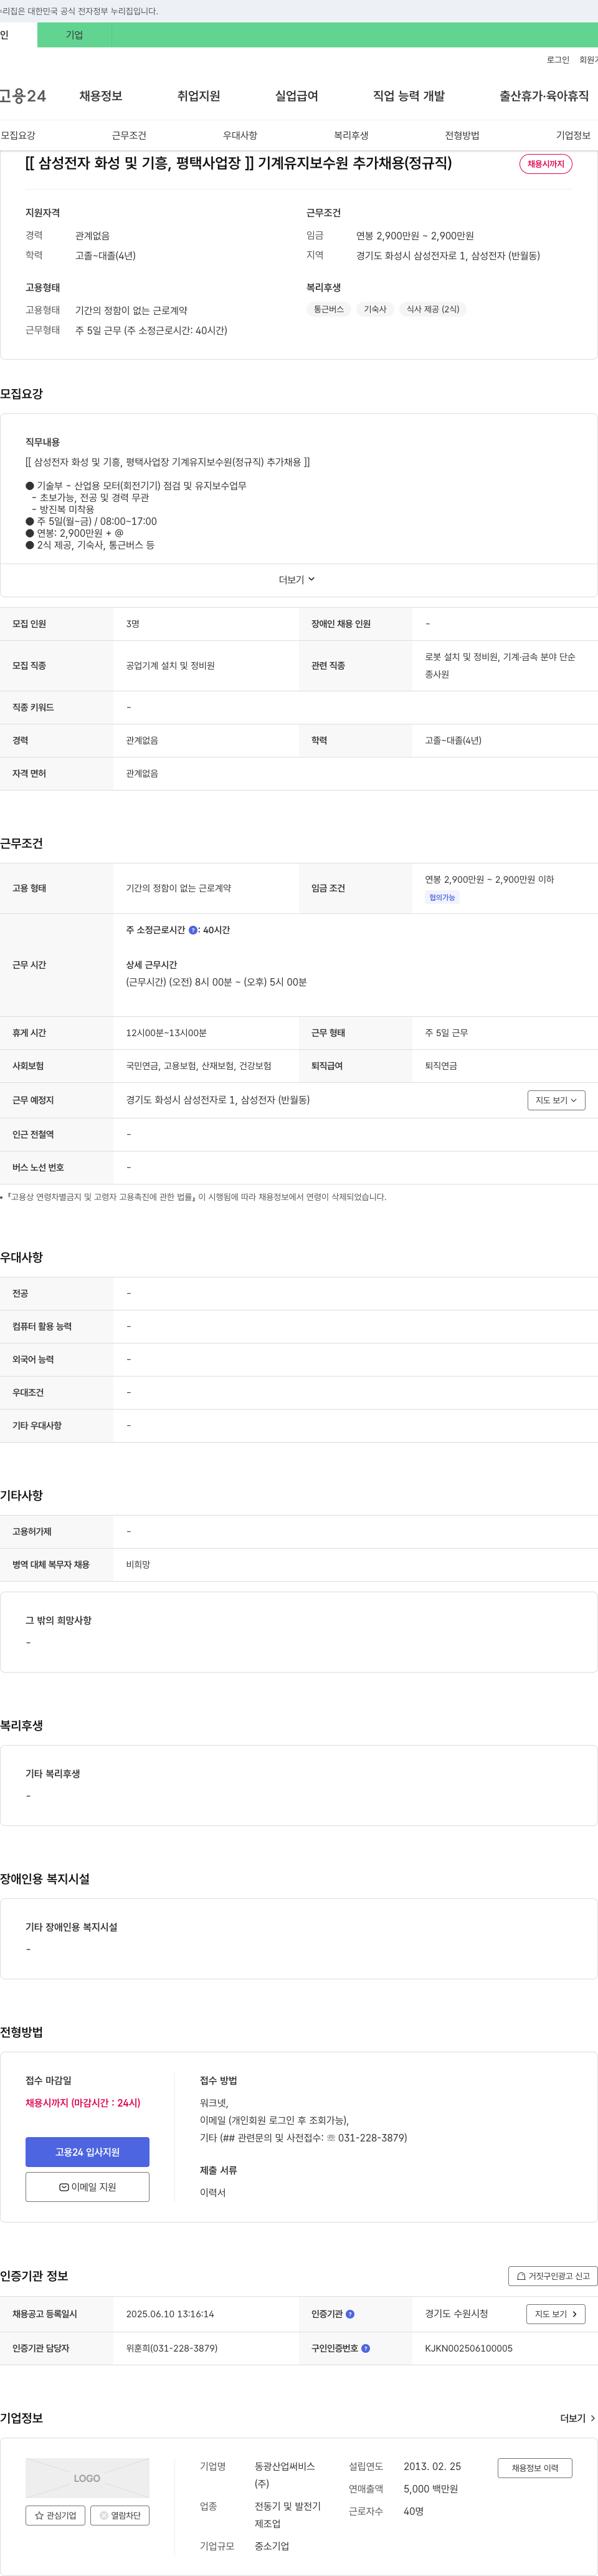Open the 취업지원 menu

point(199,96)
